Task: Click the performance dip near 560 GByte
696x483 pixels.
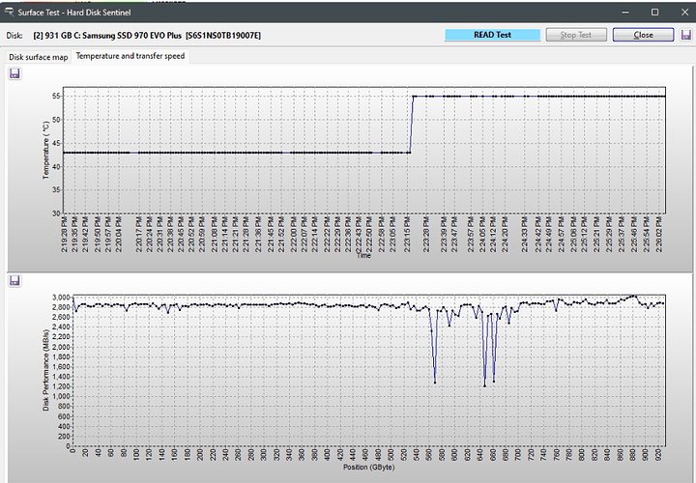Action: [435, 383]
